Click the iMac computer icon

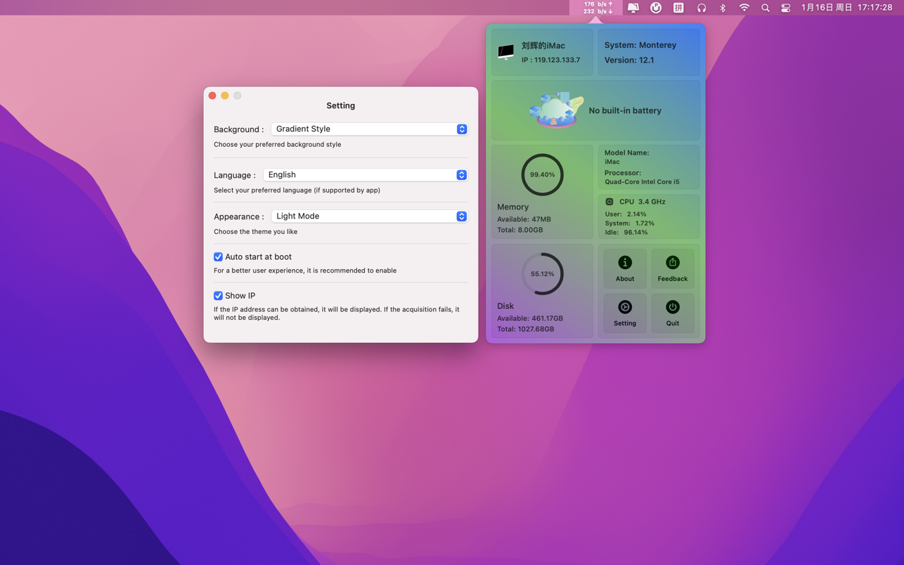(x=505, y=52)
